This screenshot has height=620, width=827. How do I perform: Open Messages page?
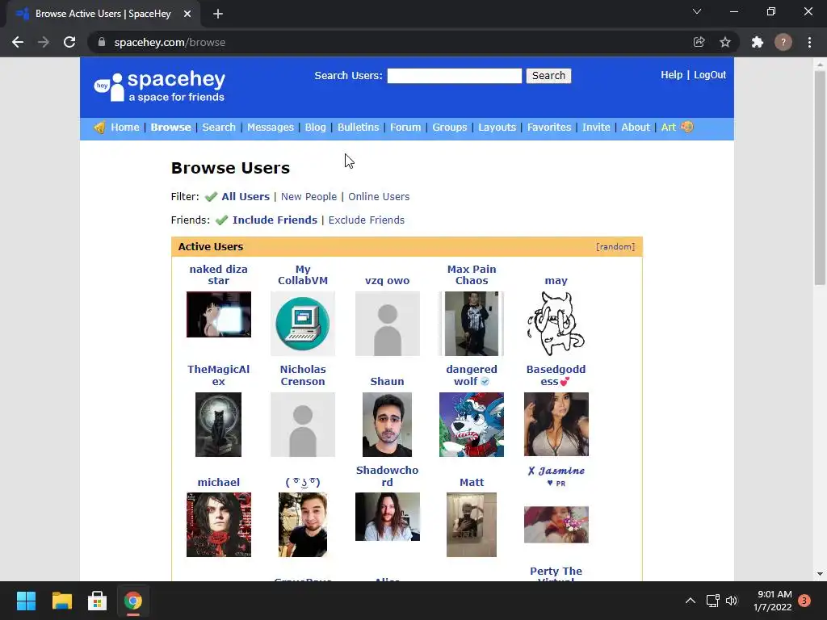pyautogui.click(x=270, y=127)
